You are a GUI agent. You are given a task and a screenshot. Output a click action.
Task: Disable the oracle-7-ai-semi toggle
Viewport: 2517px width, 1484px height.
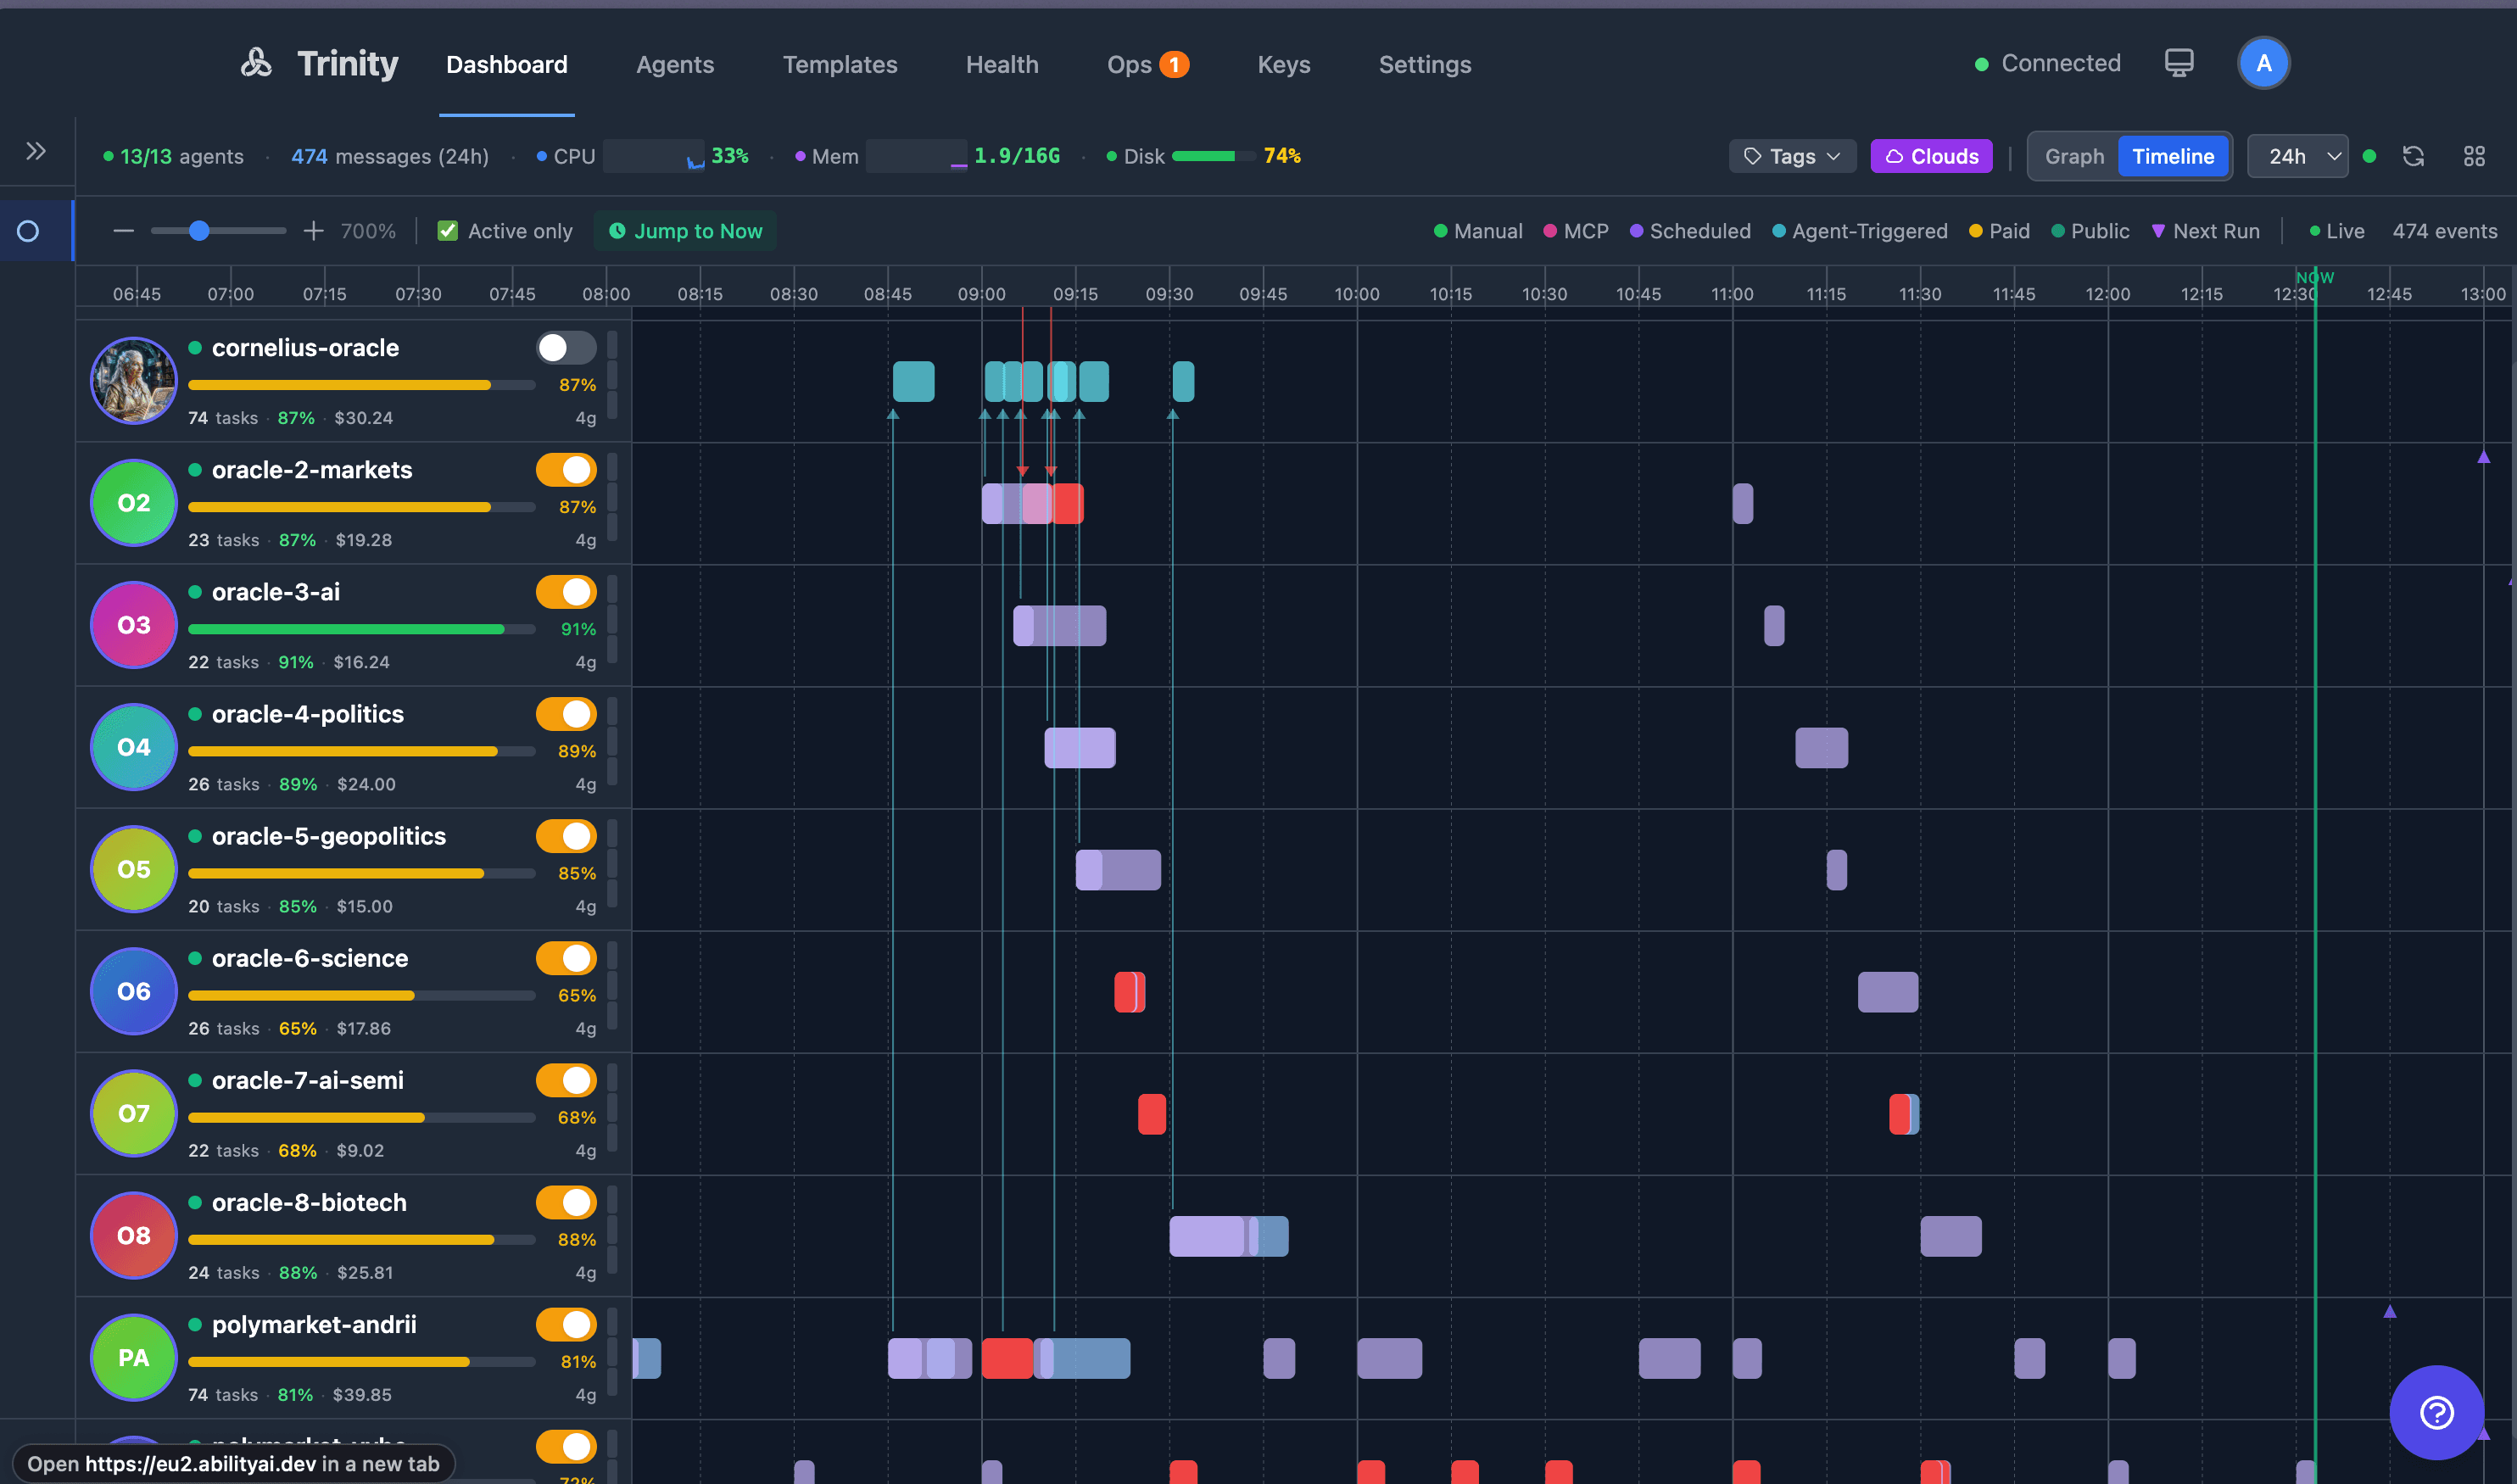pos(566,1079)
